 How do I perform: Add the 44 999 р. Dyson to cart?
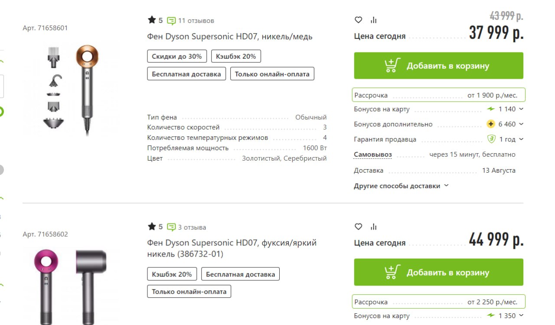[438, 272]
